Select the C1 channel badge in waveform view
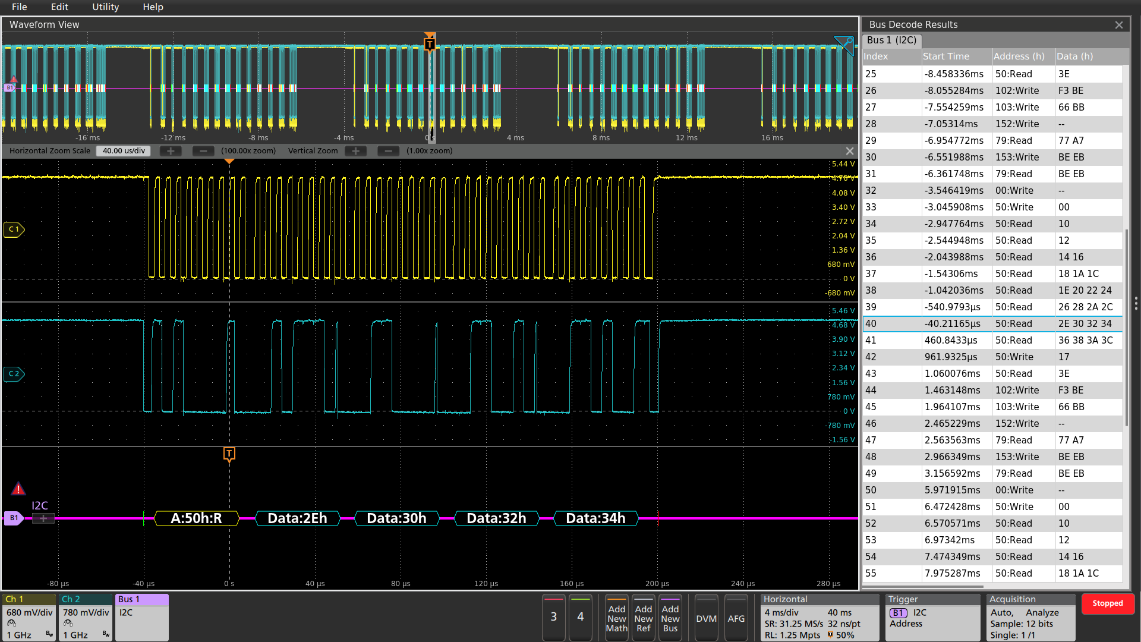This screenshot has width=1141, height=642. 13,229
